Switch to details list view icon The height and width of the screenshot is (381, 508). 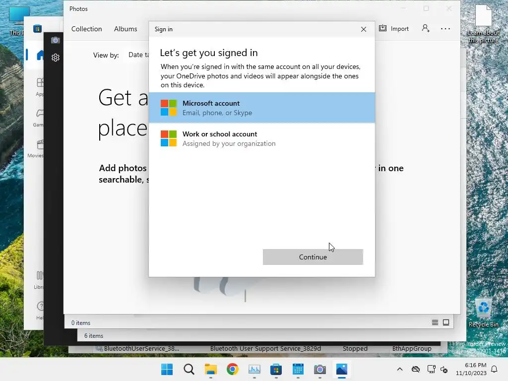435,322
